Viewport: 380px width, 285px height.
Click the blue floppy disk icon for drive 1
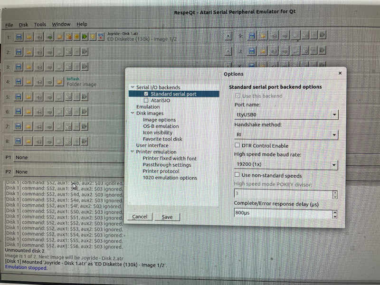coord(19,37)
